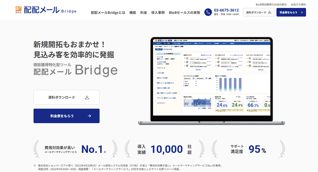Toggle the ホット legend checkbox
Viewport: 318px width, 172px height.
pyautogui.click(x=184, y=81)
